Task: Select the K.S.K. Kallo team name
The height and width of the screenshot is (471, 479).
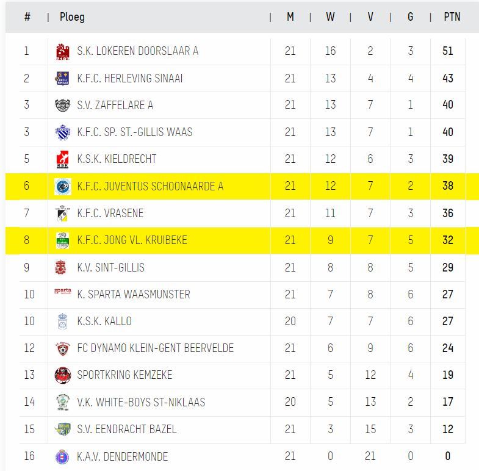Action: pyautogui.click(x=104, y=321)
